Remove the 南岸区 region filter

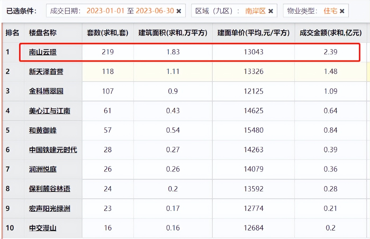(x=271, y=11)
